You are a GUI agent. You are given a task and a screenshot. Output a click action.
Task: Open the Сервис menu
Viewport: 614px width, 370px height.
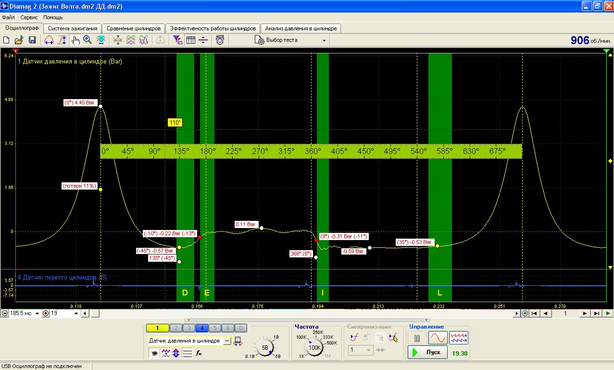29,17
